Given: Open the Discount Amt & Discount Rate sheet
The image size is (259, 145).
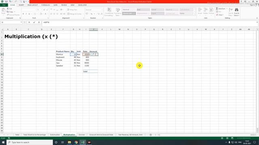Looking at the screenshot, I should tap(101, 135).
